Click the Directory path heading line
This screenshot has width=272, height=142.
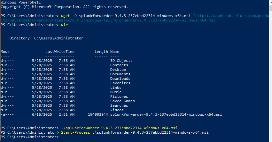46,38
